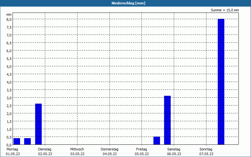Click the Montag axis label
Viewport: 251px width, 157px height.
tap(12, 149)
